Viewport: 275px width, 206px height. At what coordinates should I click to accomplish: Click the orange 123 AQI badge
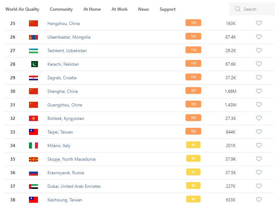click(x=193, y=37)
